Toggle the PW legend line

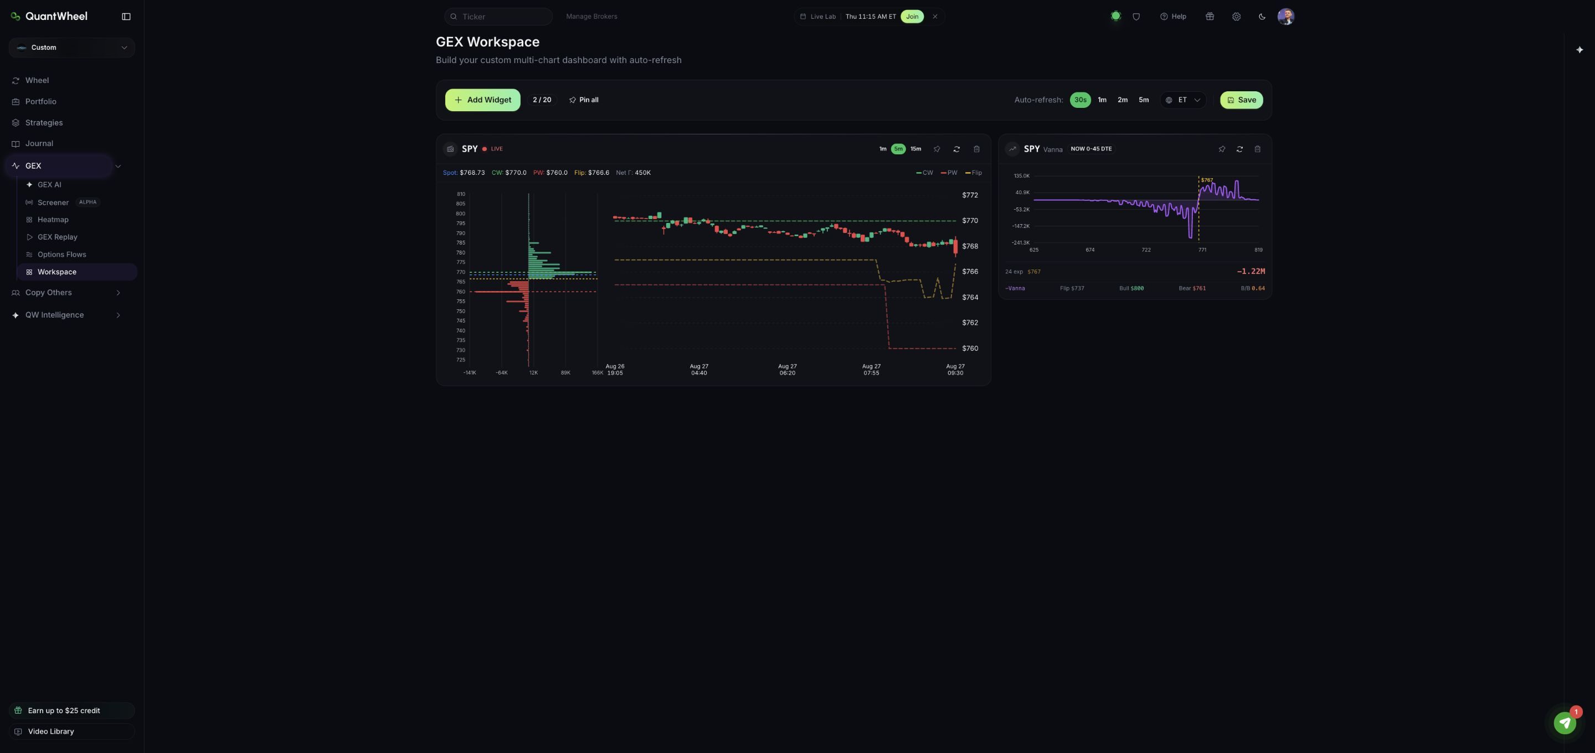click(949, 173)
